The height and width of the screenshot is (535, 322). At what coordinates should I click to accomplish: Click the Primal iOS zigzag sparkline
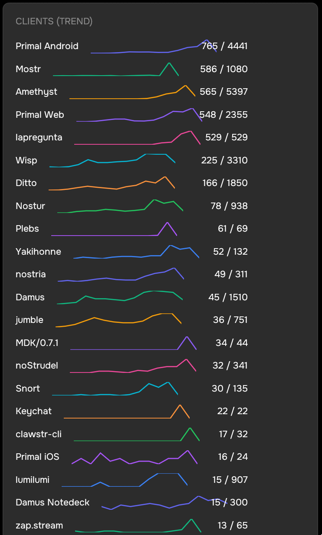[135, 458]
